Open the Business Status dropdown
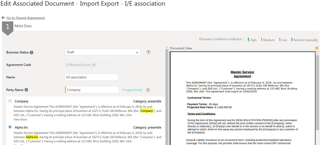The width and height of the screenshot is (320, 145). 102,52
